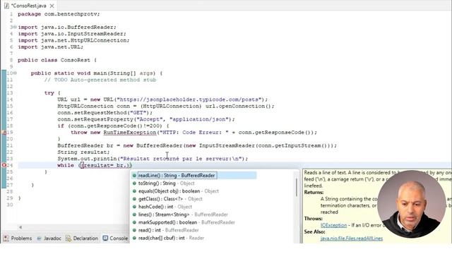Click the Problems view icon
This screenshot has height=254, width=452.
click(6, 238)
